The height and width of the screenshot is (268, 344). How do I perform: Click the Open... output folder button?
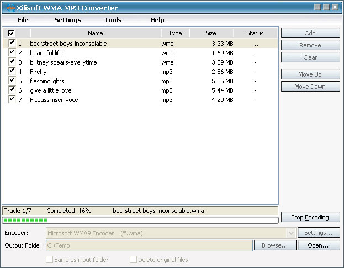pos(319,245)
